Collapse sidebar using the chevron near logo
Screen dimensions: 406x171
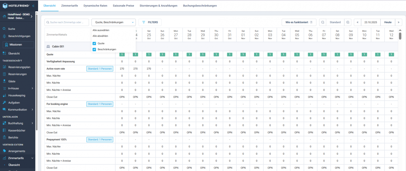coord(34,6)
